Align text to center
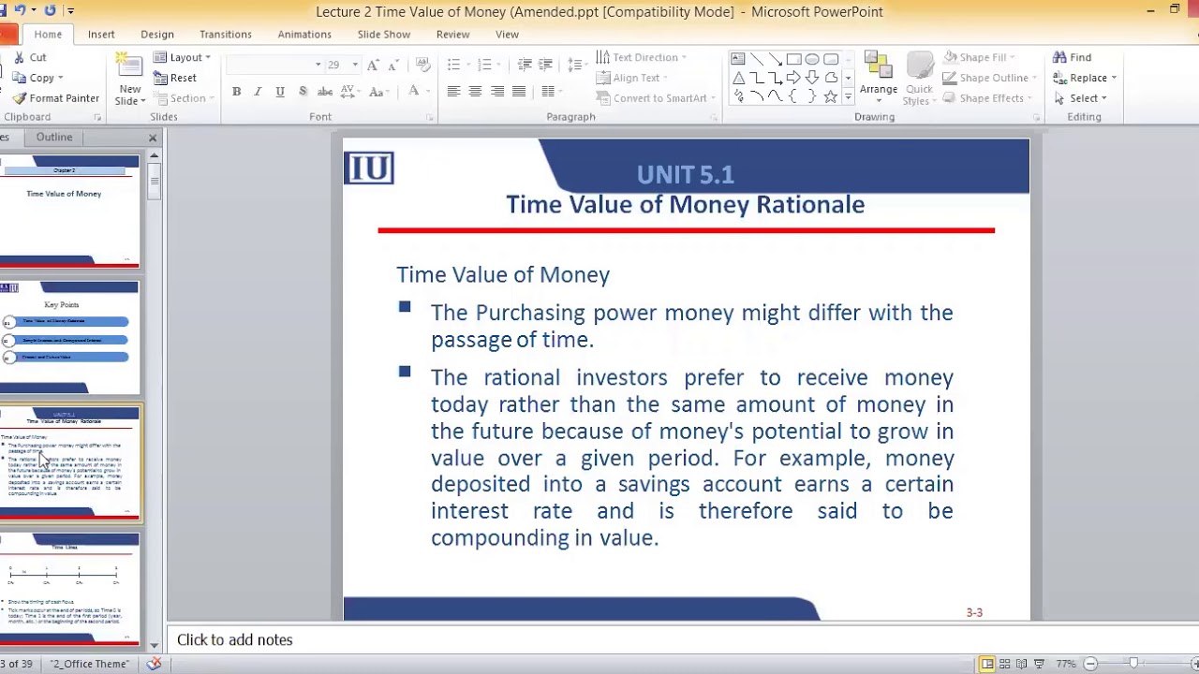This screenshot has height=674, width=1199. coord(475,92)
